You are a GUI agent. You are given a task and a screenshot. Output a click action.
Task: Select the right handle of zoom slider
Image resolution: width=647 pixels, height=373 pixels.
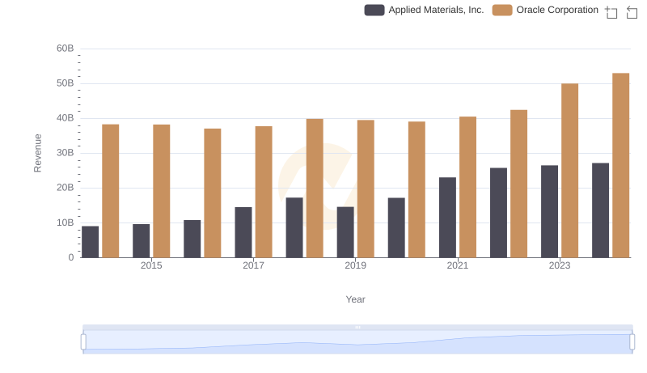(x=632, y=342)
